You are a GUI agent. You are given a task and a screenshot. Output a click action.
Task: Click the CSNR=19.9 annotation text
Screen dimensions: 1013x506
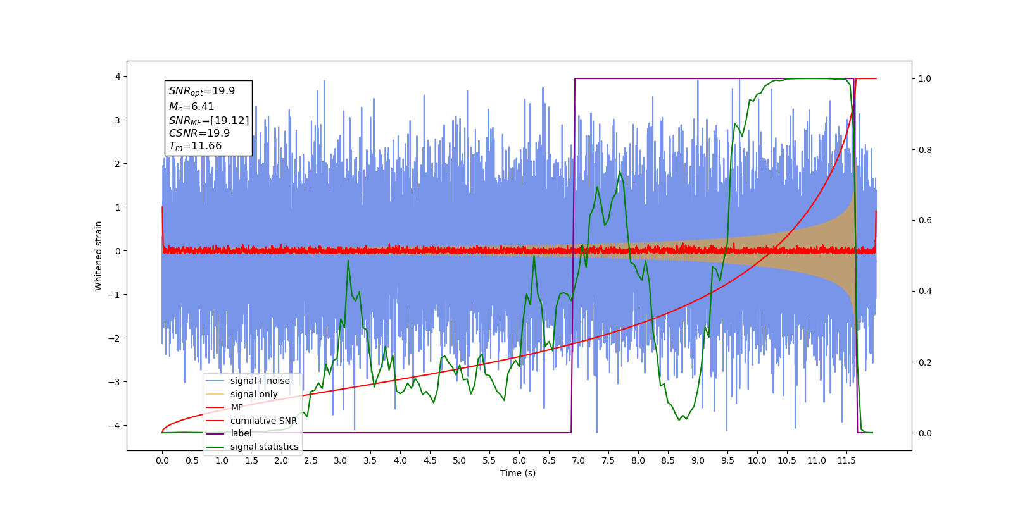tap(199, 133)
